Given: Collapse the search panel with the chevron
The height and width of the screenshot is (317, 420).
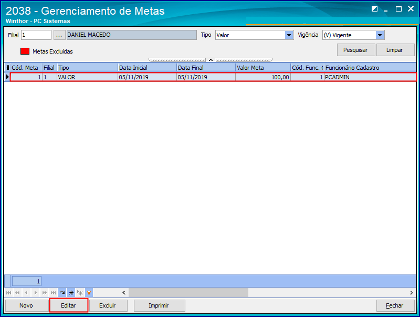Looking at the screenshot, I should pyautogui.click(x=211, y=60).
